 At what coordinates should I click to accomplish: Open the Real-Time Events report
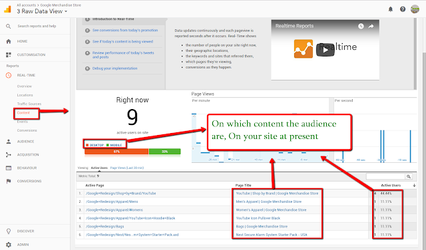click(22, 122)
